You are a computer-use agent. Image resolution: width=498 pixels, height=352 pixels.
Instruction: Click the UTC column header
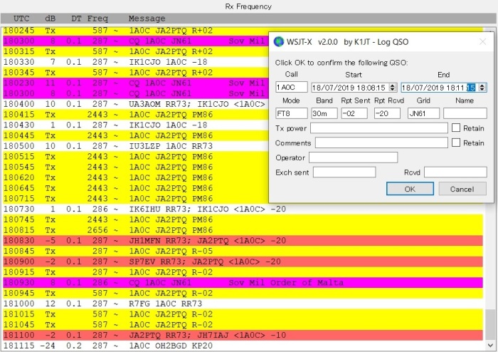pos(21,19)
